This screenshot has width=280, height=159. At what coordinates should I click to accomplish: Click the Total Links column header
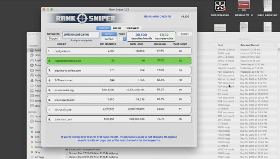click(x=136, y=44)
